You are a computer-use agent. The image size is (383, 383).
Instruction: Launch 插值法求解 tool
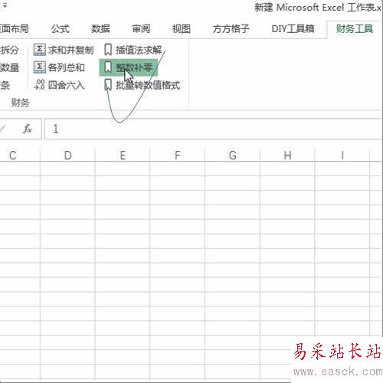(133, 50)
